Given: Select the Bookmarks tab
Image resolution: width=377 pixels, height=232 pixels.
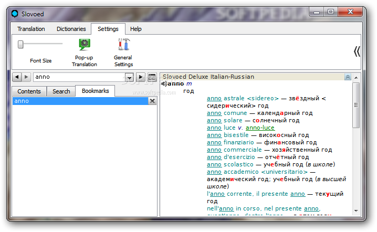Looking at the screenshot, I should (x=95, y=91).
